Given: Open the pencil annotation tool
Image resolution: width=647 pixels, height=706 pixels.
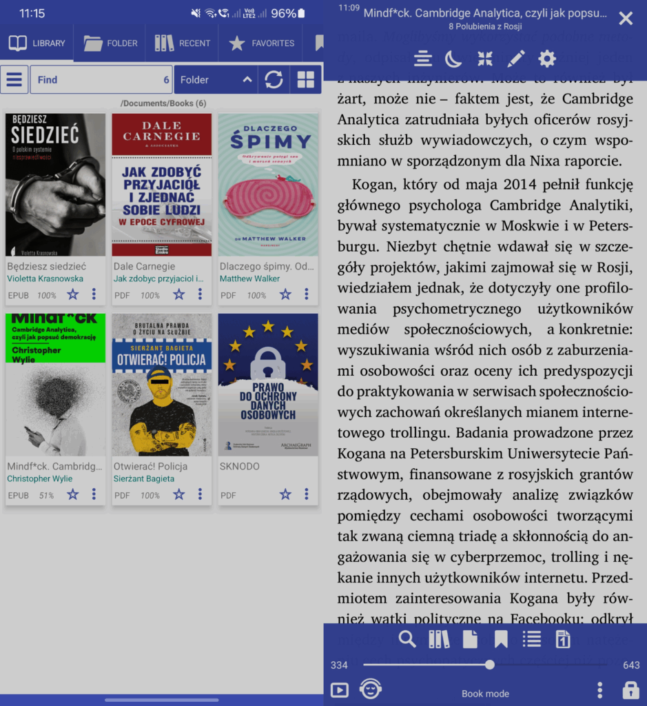Looking at the screenshot, I should coord(515,59).
